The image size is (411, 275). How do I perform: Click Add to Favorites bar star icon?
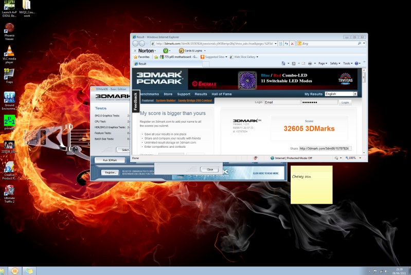tap(156, 57)
